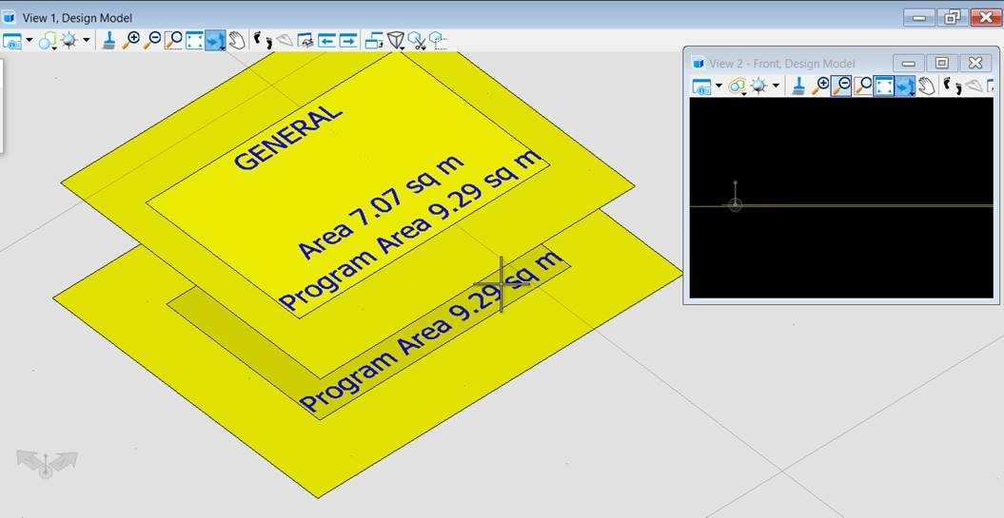Expand View Attributes dropdown arrow in View 1
This screenshot has height=518, width=1004.
[x=30, y=42]
